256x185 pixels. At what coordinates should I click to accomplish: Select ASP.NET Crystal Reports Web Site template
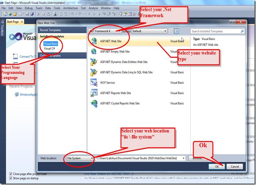139,103
